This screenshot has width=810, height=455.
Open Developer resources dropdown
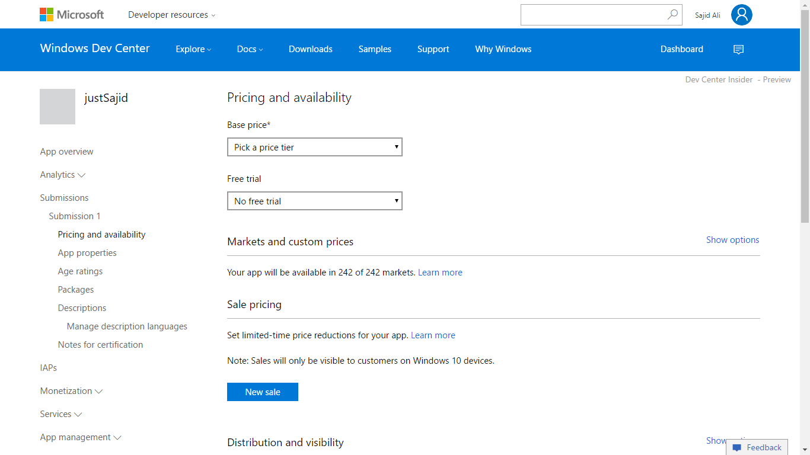pos(172,15)
